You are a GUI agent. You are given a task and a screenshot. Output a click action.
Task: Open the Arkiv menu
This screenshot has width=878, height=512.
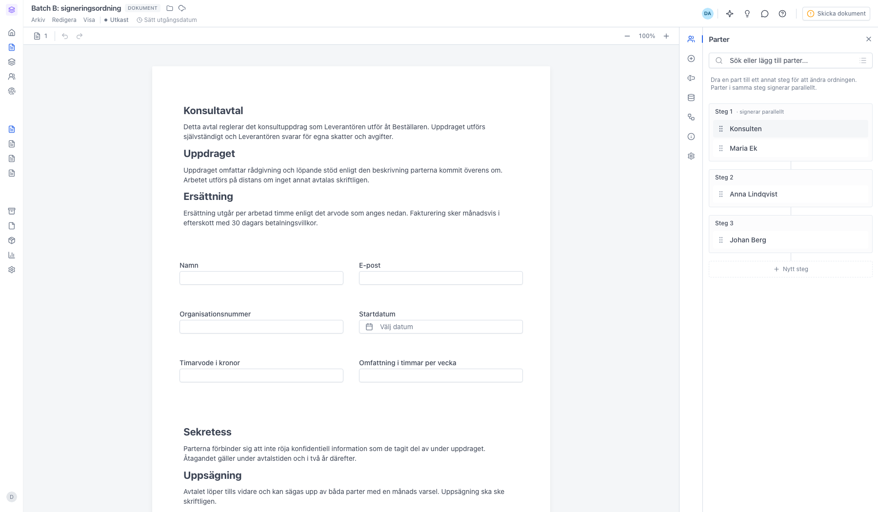38,20
